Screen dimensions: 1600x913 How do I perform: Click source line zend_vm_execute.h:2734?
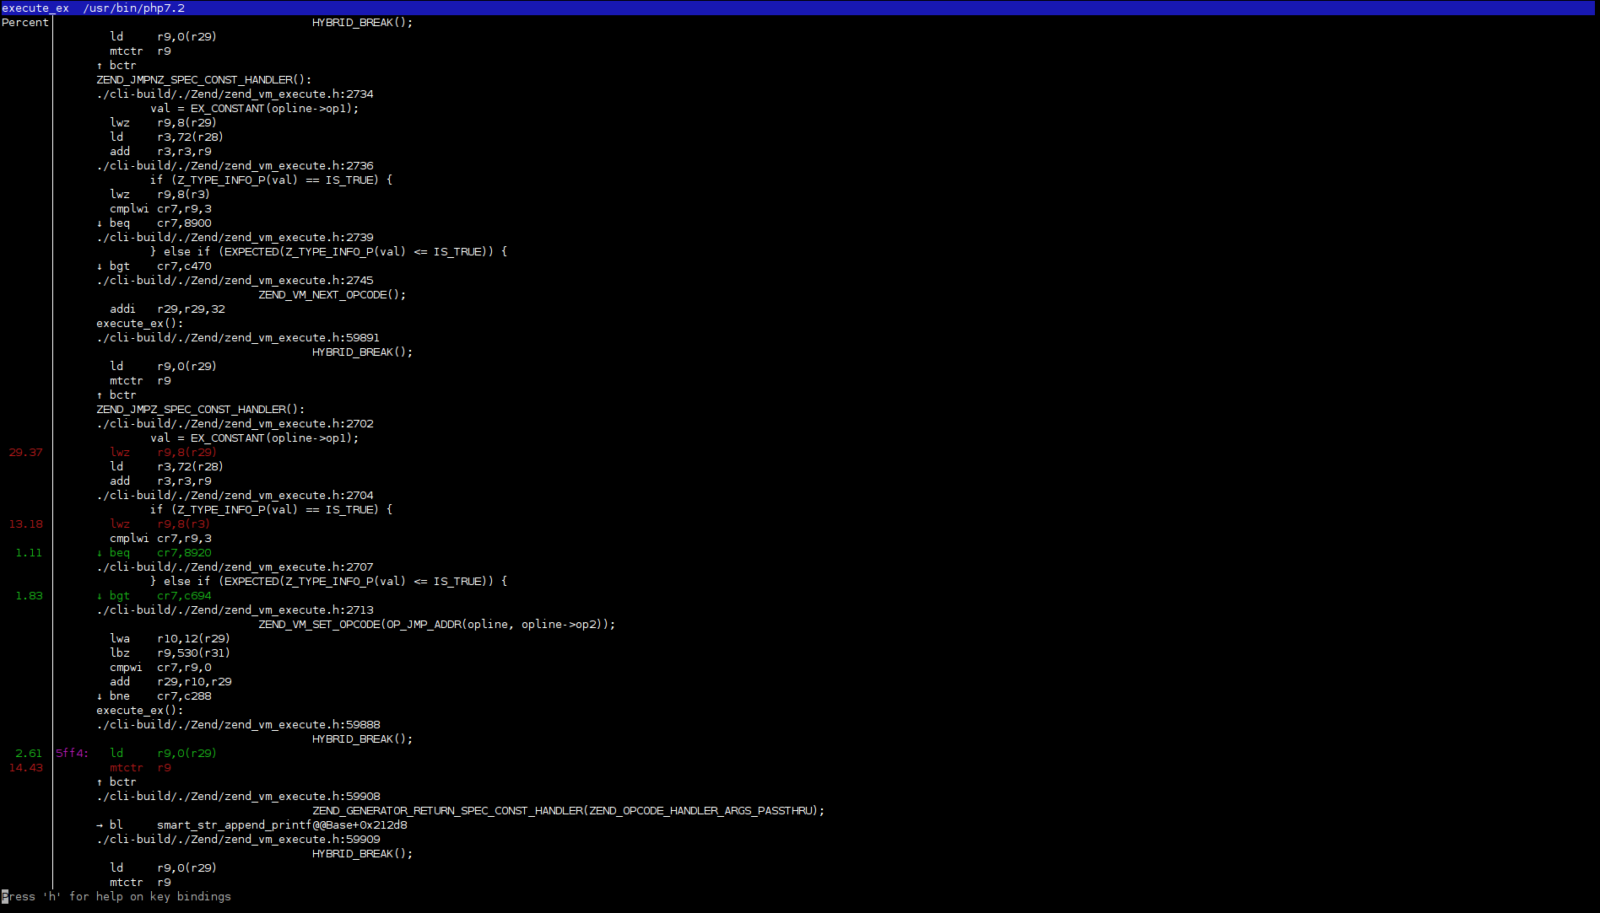(235, 94)
